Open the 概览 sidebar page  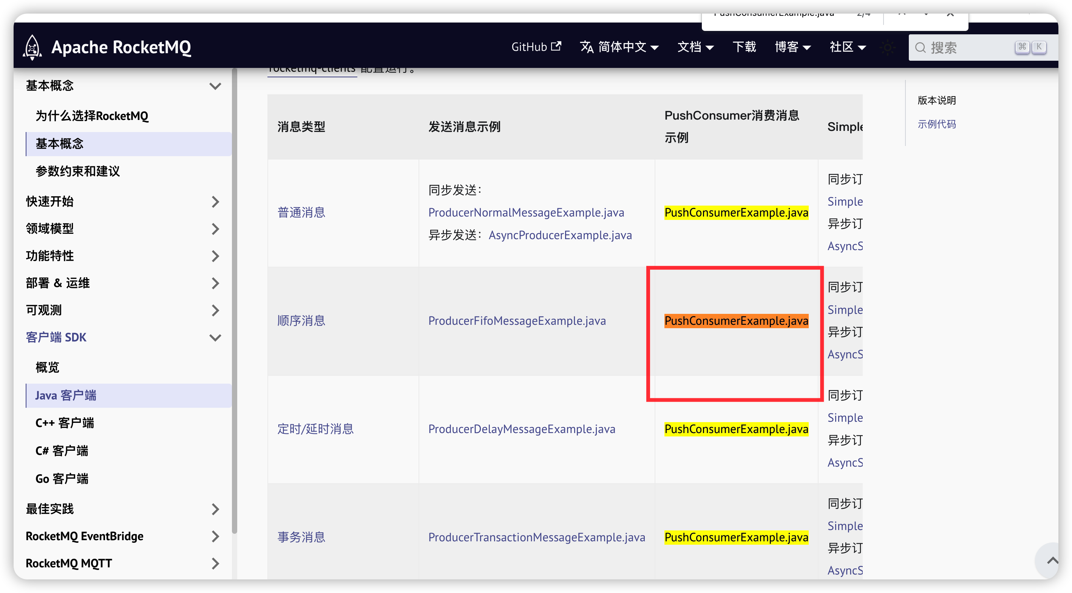(48, 367)
